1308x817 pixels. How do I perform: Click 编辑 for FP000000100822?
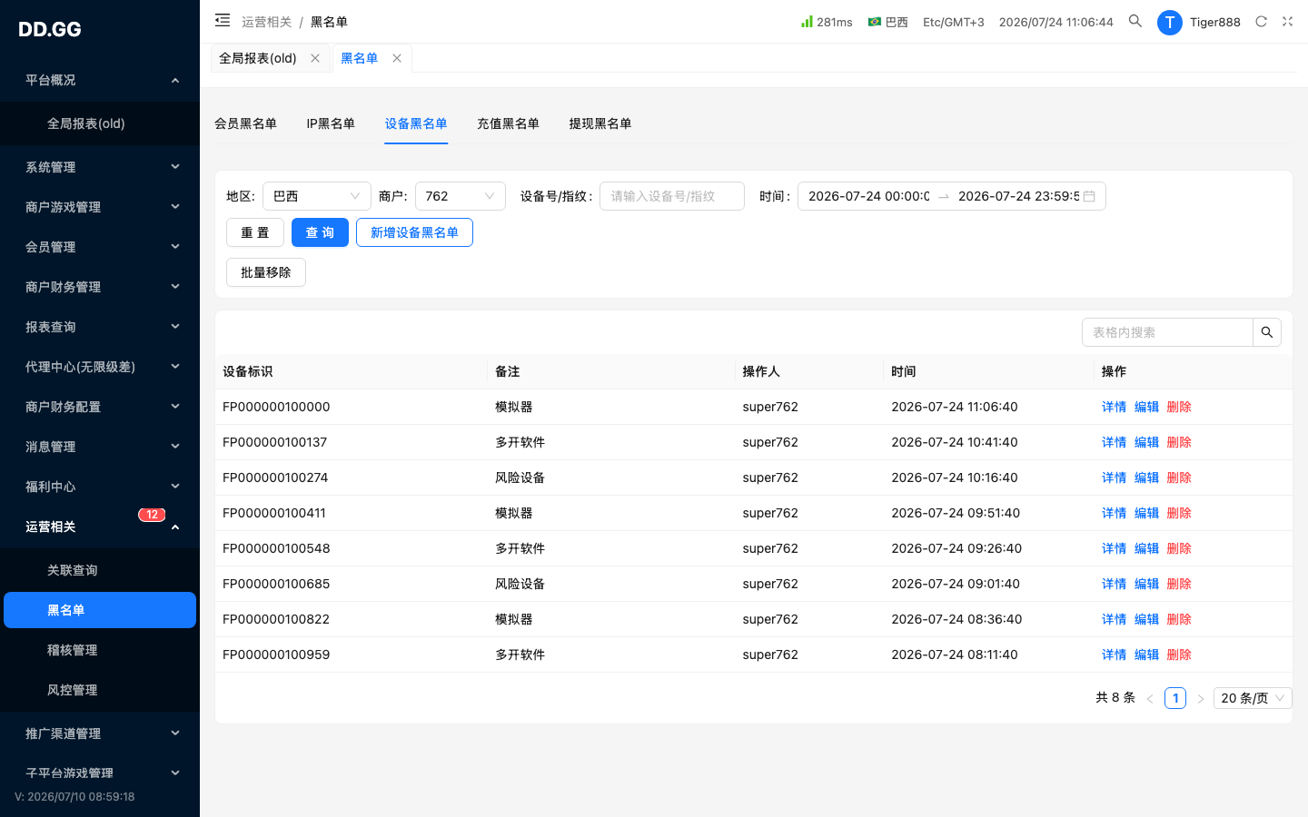[x=1146, y=619]
